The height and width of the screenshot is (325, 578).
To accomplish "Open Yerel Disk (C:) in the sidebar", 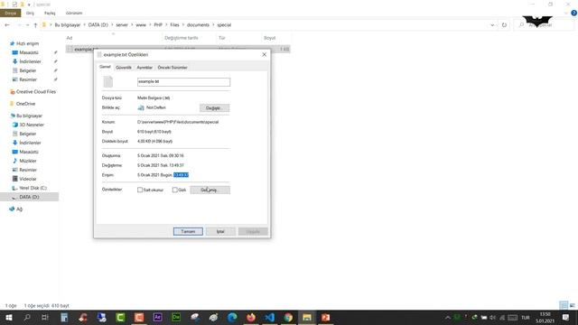I will [x=33, y=188].
